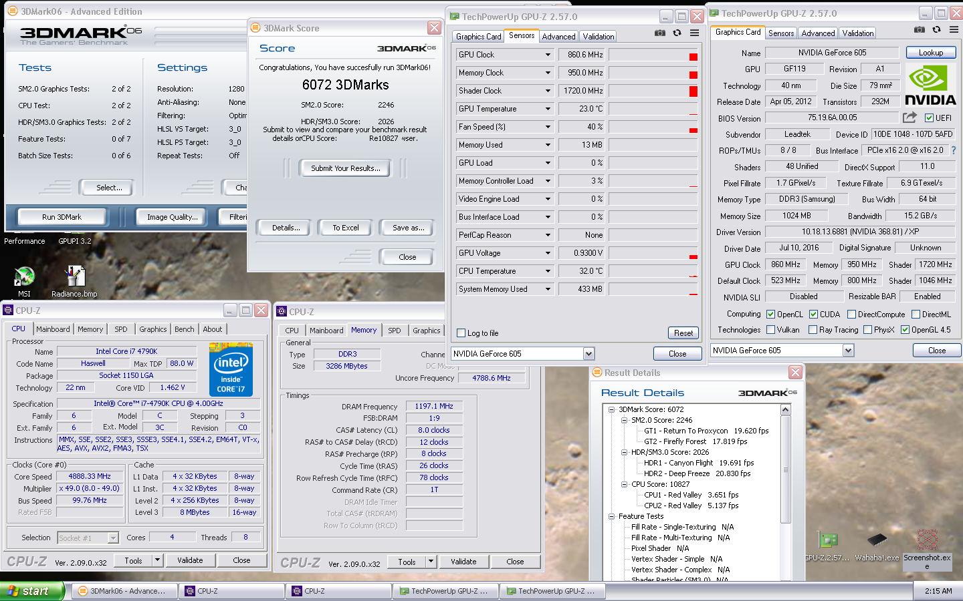
Task: Open the Tools dropdown arrow in left CPU-Z
Action: tap(158, 560)
